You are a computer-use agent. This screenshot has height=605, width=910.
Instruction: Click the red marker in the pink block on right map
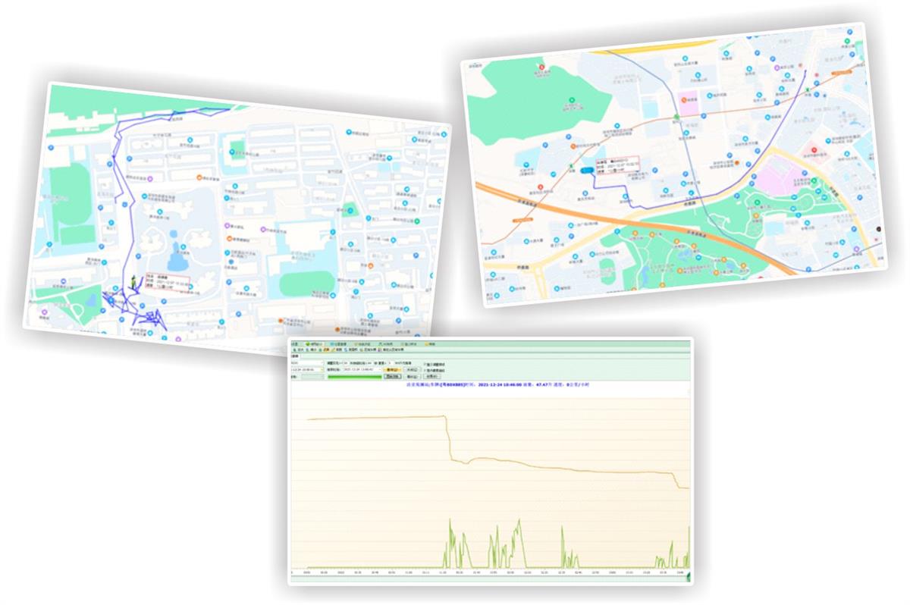pos(815,150)
